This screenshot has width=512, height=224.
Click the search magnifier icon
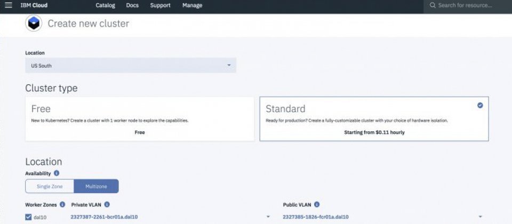click(433, 5)
